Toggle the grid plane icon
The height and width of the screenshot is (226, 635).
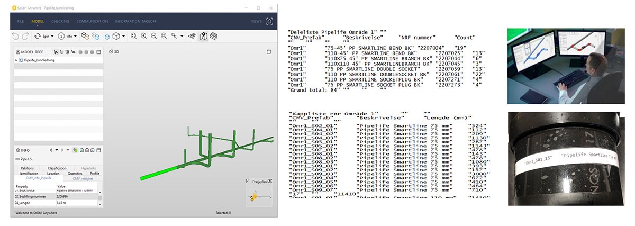192,36
